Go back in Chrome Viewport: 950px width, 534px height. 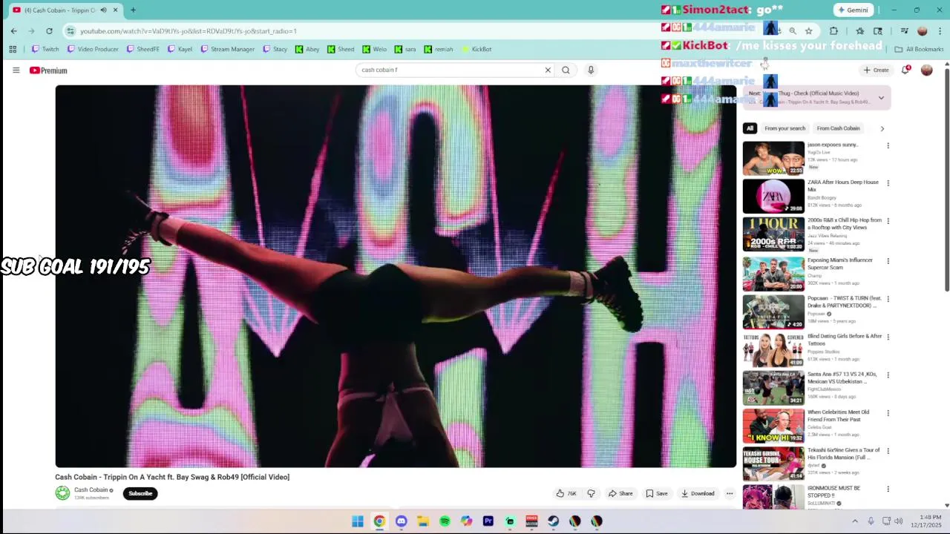(13, 30)
